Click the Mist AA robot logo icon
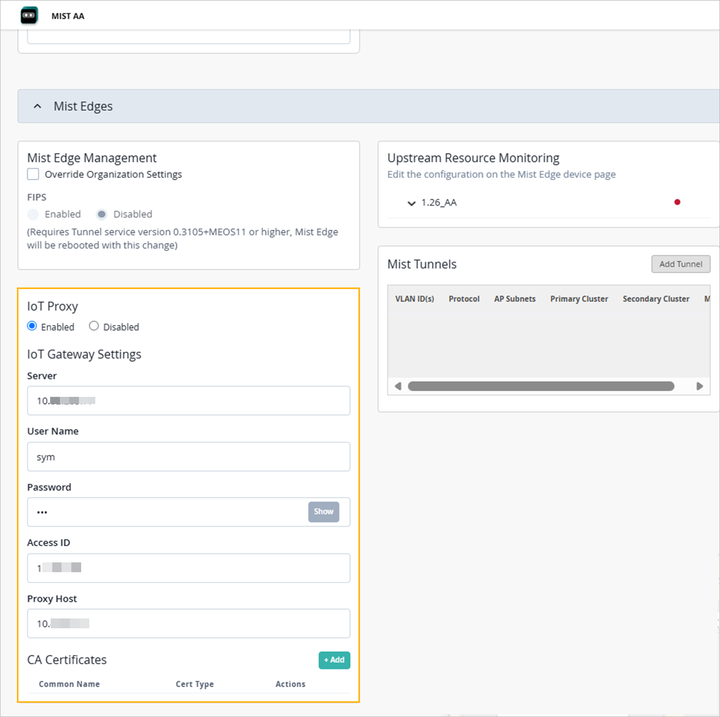Screen dimensions: 720x717 (29, 15)
